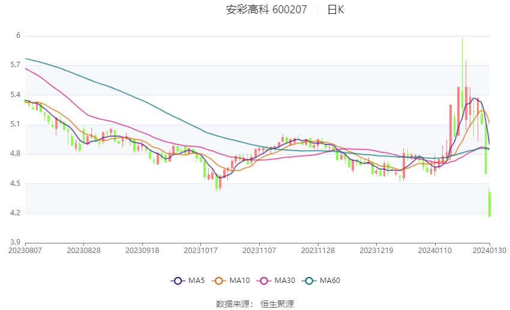Click the 4.2 price axis label

pyautogui.click(x=15, y=213)
